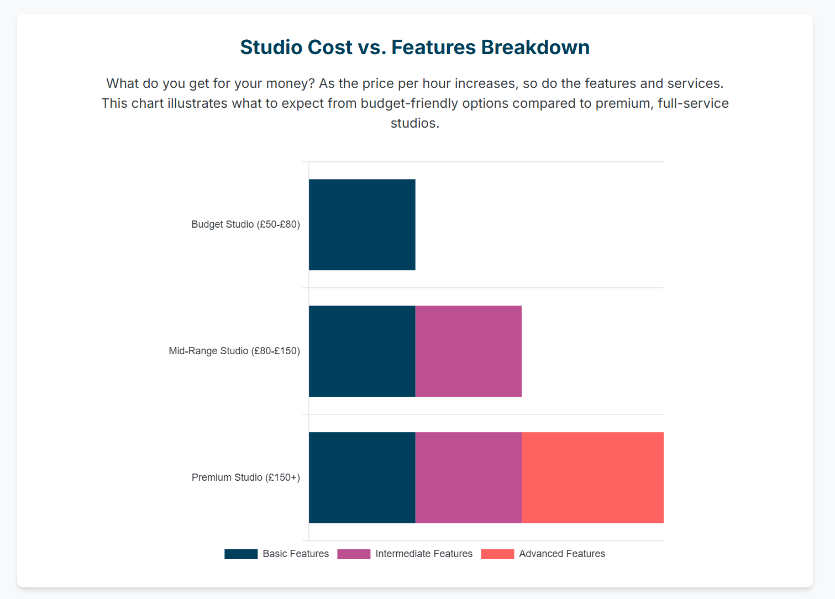The height and width of the screenshot is (599, 835).
Task: Click the Studio Cost vs. Features Breakdown heading
Action: coord(415,48)
